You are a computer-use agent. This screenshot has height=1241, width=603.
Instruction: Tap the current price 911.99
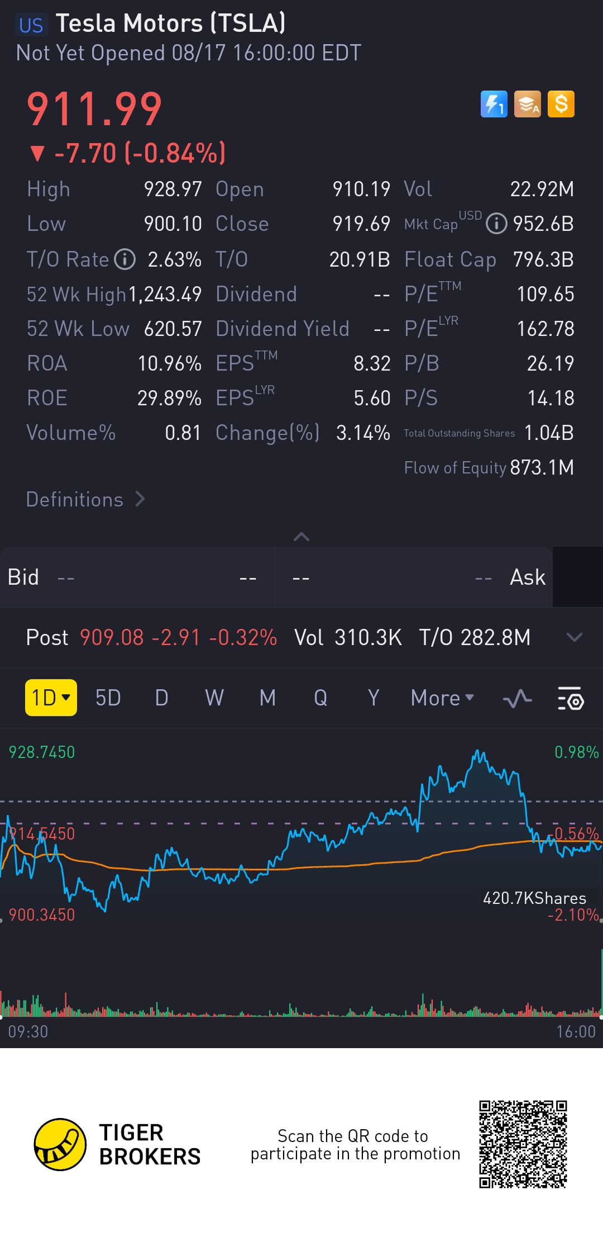[94, 110]
